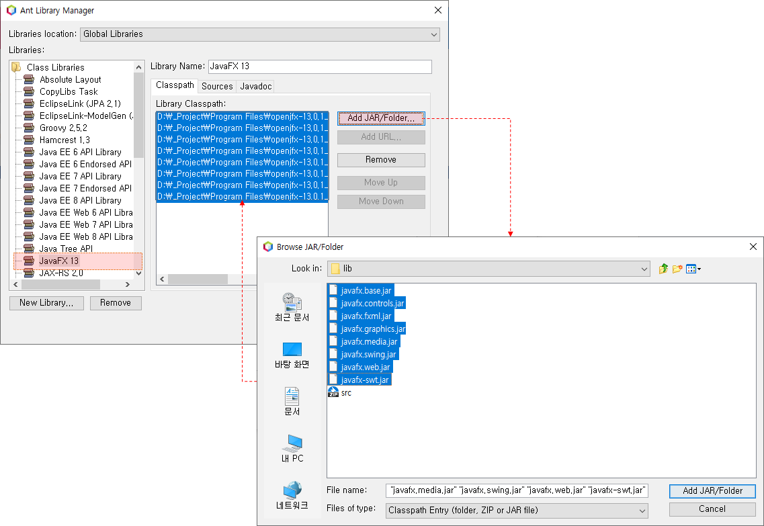Click the javafx.swing.jar file icon
Viewport: 764px width, 526px height.
point(333,354)
